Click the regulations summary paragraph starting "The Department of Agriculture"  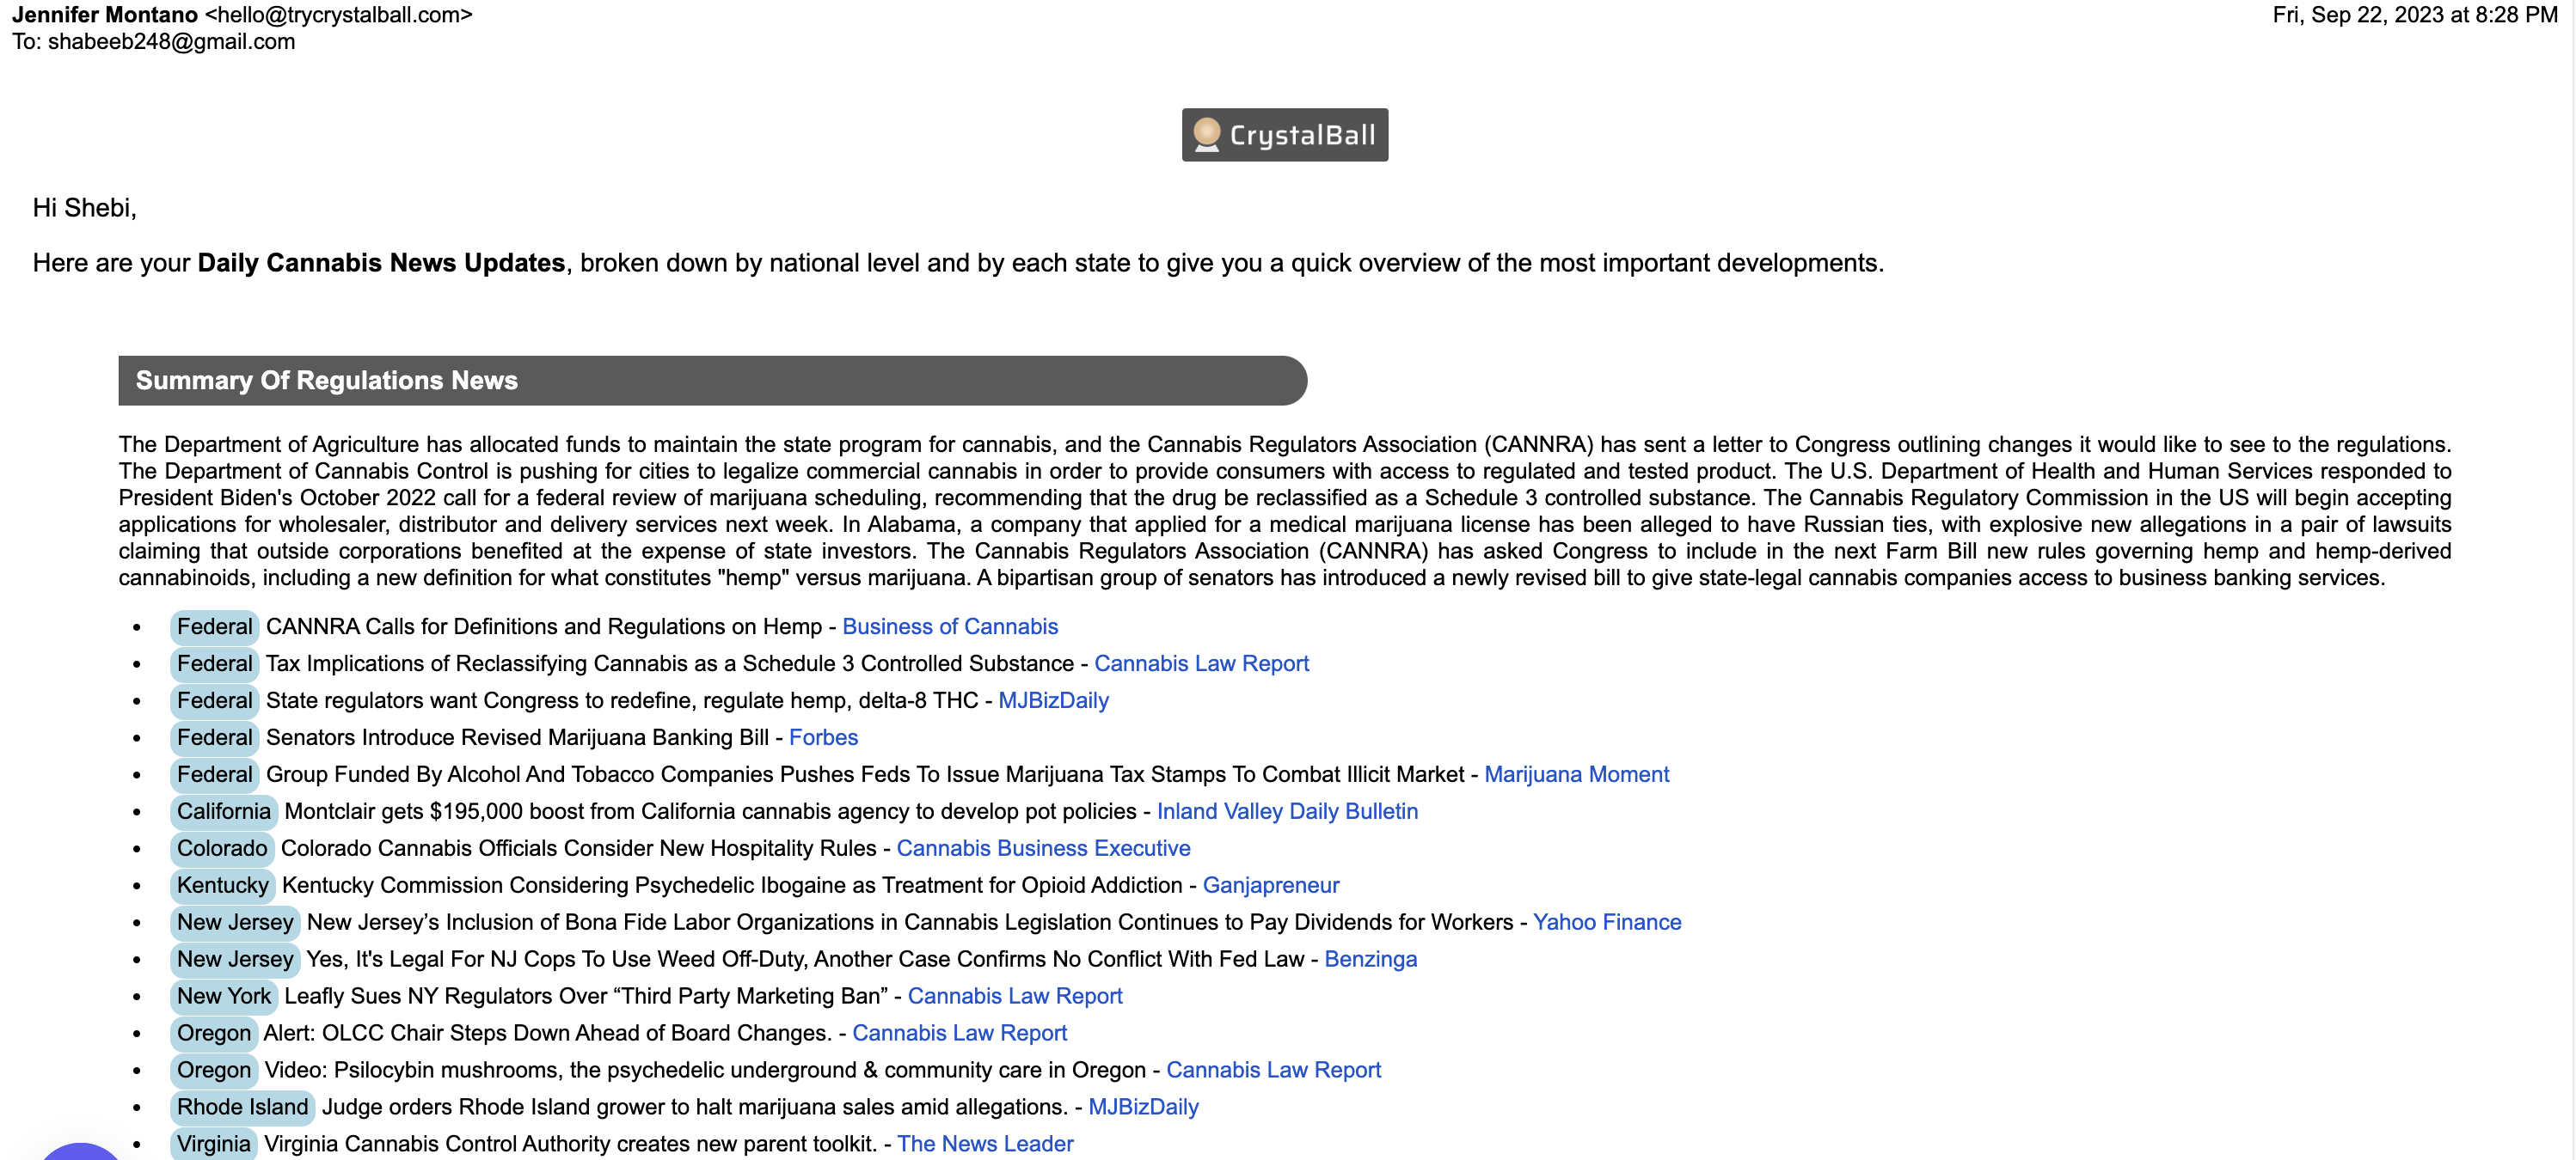coord(1284,510)
